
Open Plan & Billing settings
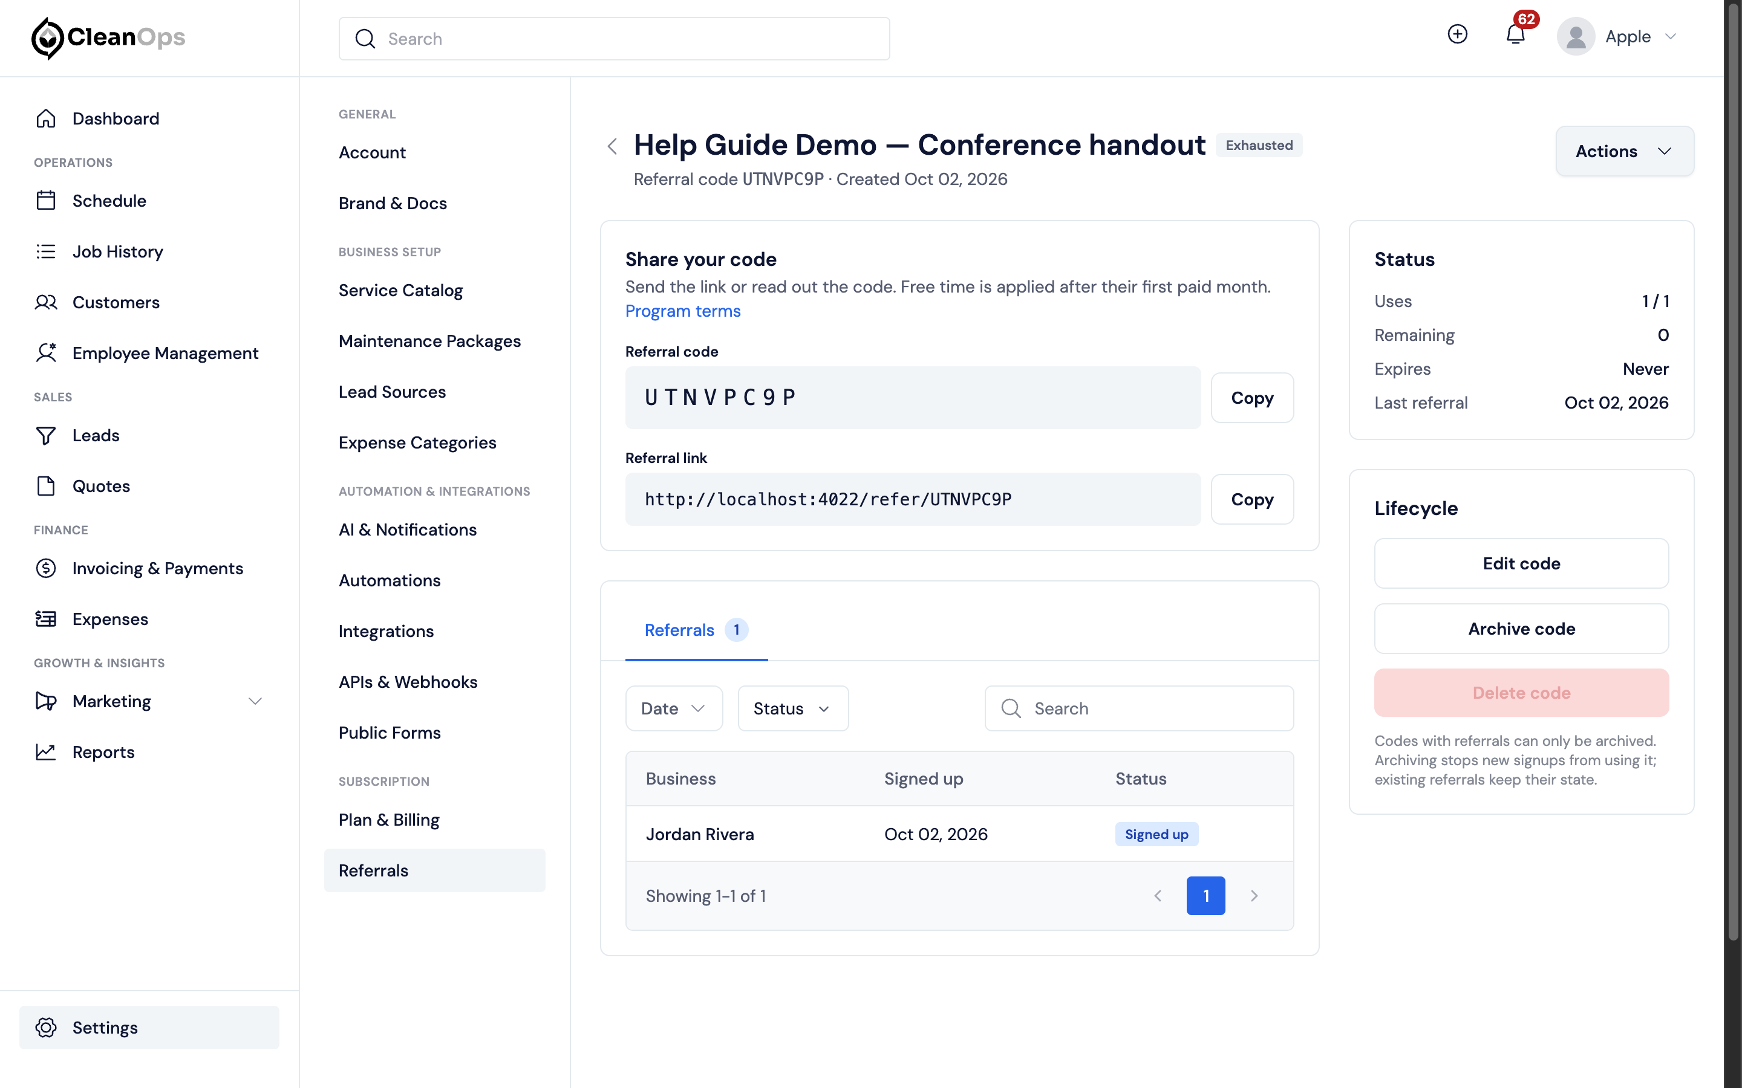(389, 820)
